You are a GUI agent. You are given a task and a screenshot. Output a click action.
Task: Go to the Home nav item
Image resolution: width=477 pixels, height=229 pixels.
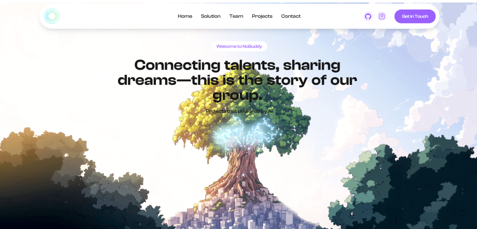pos(185,16)
